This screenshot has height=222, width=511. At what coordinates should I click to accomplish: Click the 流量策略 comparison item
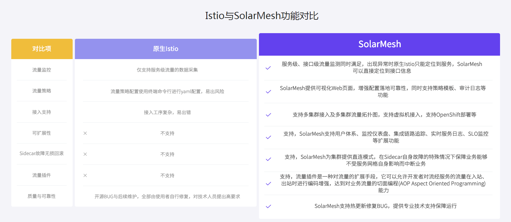42,91
